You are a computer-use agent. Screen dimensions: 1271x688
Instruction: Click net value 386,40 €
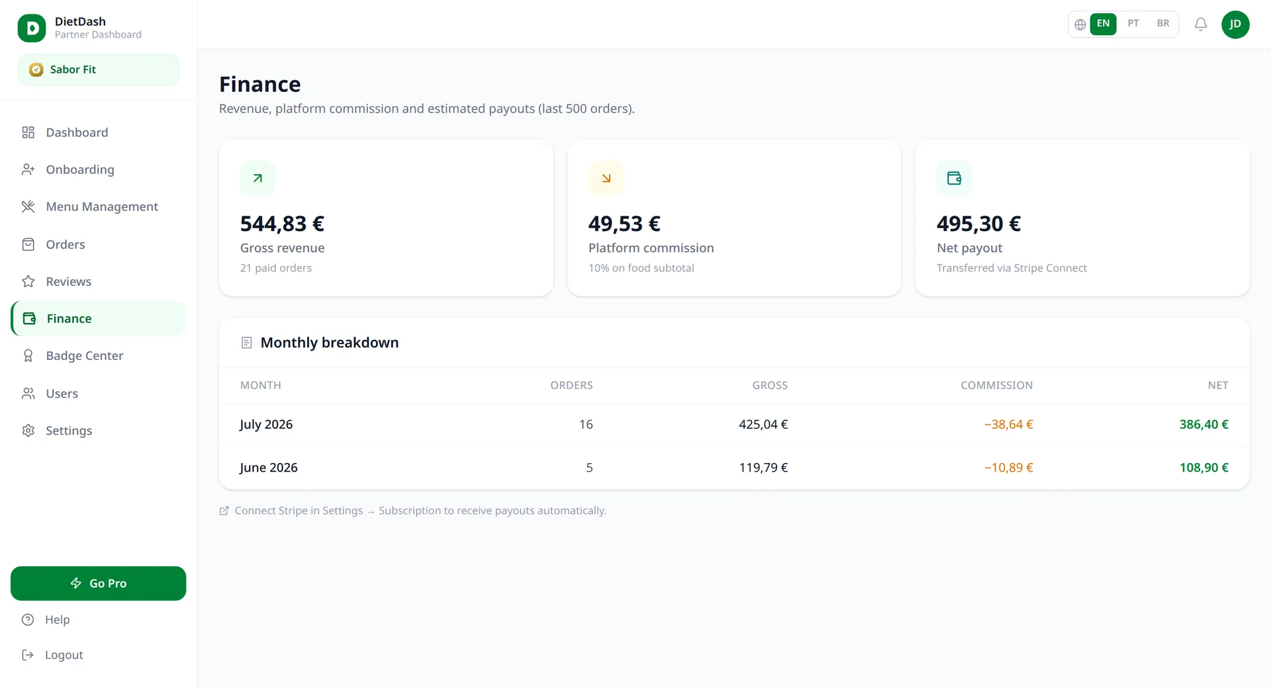click(x=1203, y=424)
